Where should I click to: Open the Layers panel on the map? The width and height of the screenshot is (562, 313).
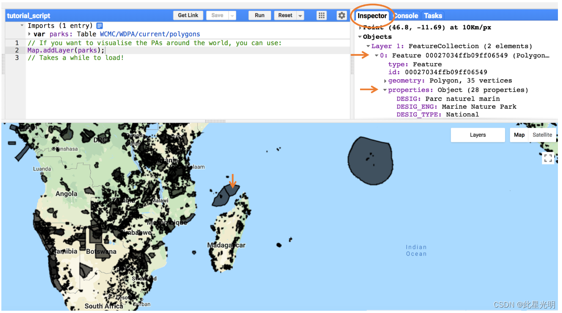click(x=478, y=134)
